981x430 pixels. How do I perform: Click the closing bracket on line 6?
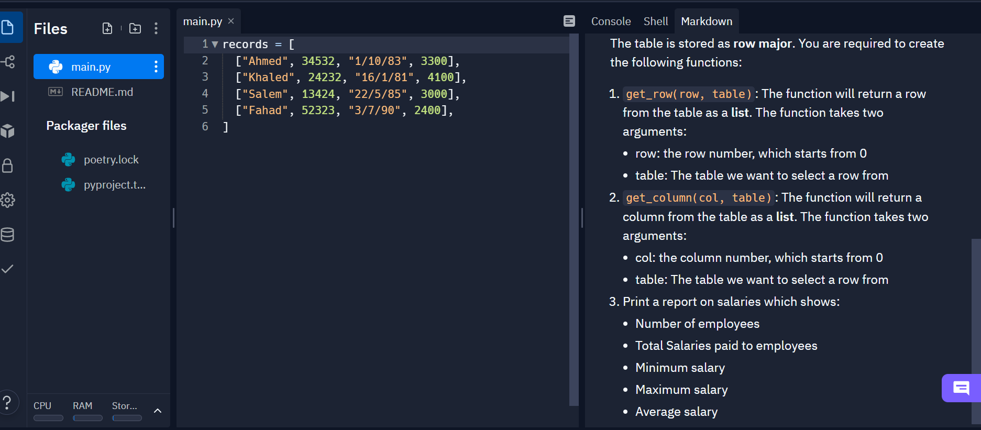coord(226,127)
